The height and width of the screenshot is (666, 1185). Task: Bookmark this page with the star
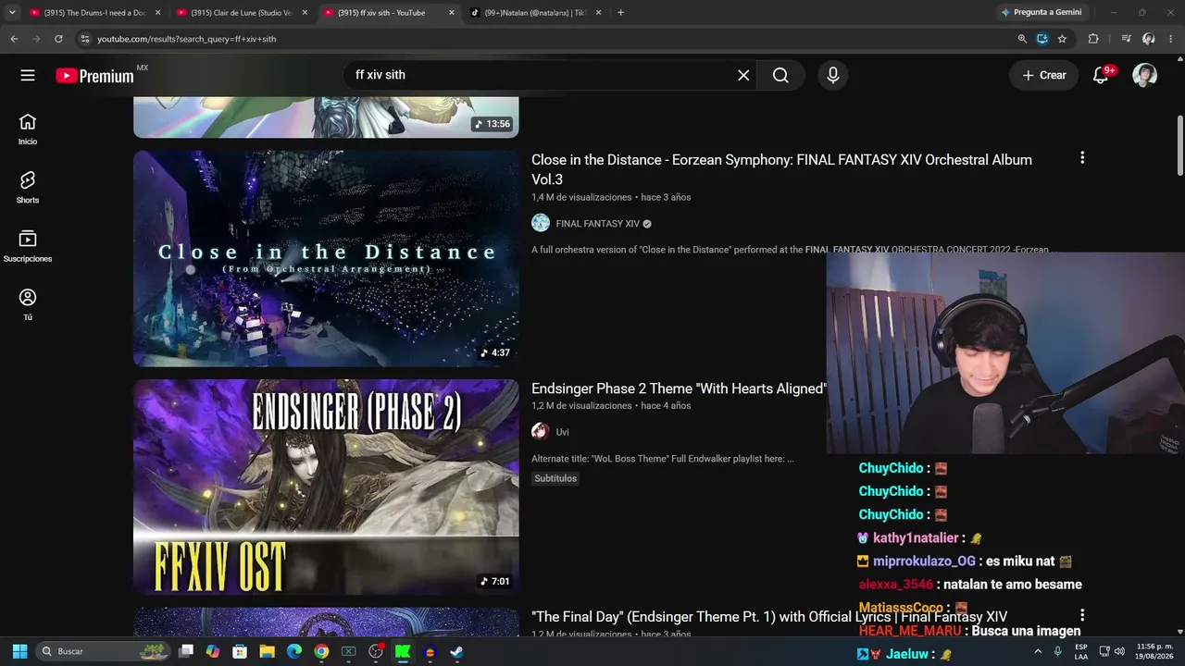pyautogui.click(x=1062, y=39)
